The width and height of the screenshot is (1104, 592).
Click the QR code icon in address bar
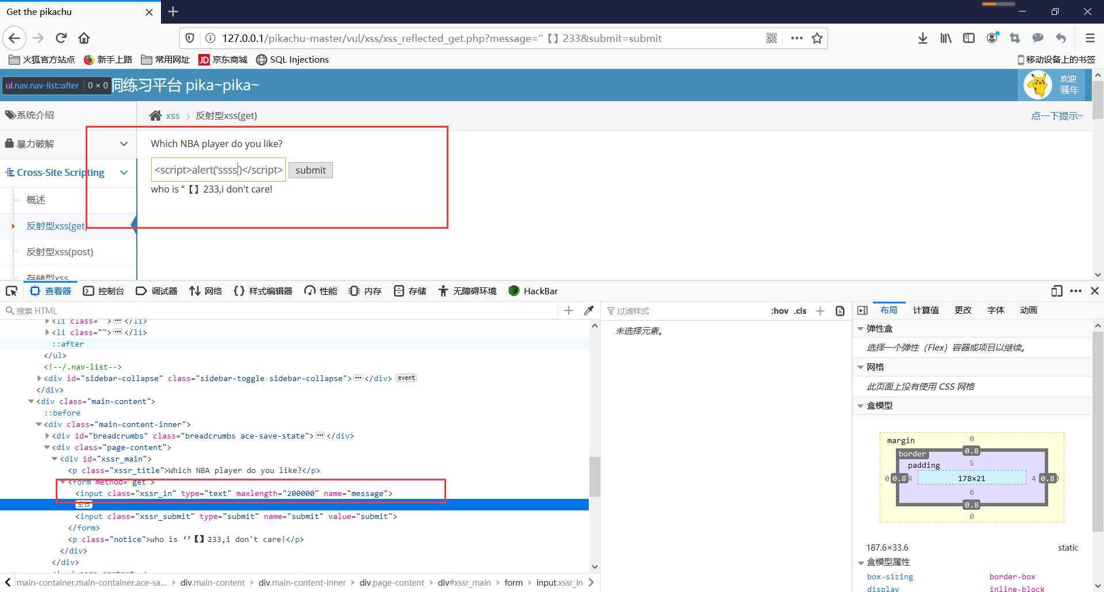pyautogui.click(x=772, y=39)
